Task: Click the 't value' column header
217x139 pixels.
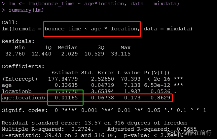Action: [x=129, y=73]
